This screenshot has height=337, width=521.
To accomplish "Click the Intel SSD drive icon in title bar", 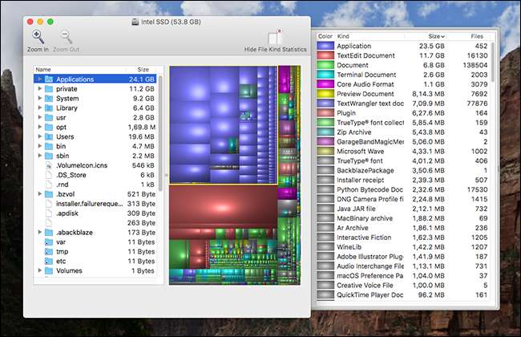I will pyautogui.click(x=134, y=21).
